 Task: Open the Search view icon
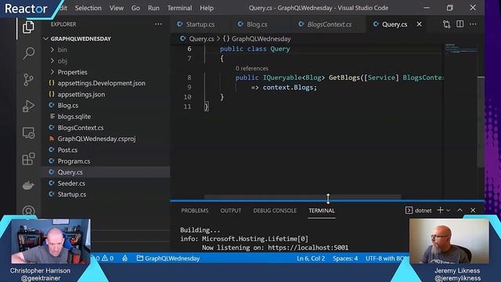coord(28,53)
